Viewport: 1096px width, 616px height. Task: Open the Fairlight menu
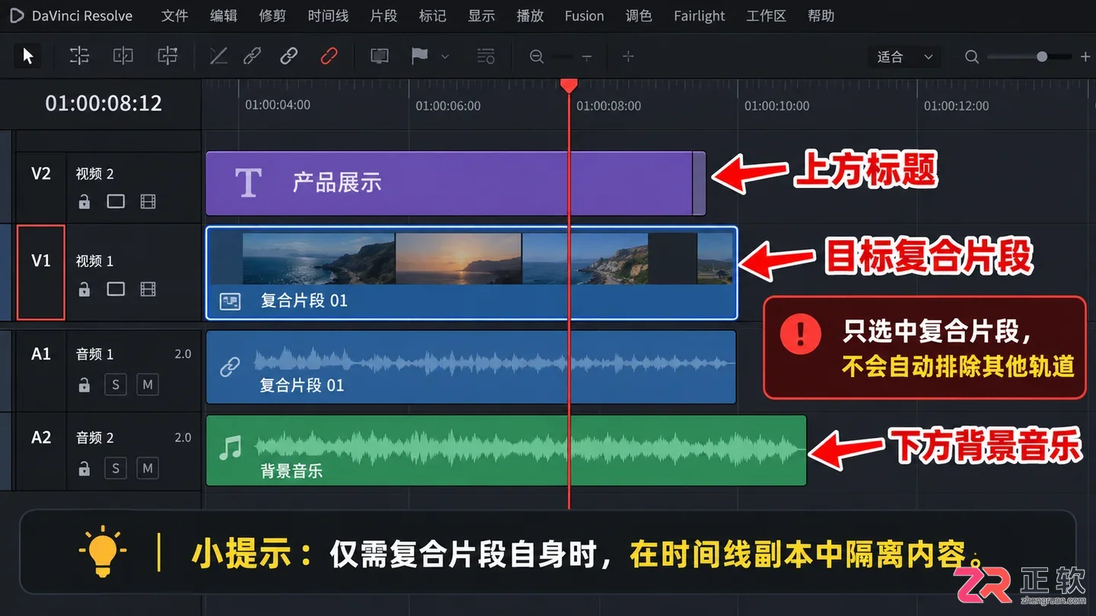click(x=699, y=15)
